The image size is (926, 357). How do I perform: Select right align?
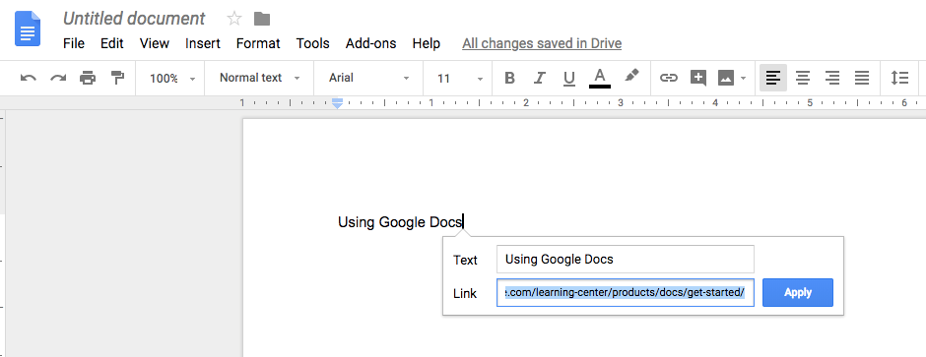tap(832, 78)
